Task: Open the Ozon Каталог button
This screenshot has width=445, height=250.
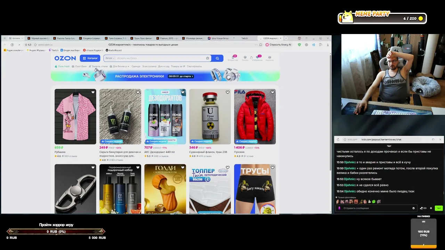Action: coord(90,58)
